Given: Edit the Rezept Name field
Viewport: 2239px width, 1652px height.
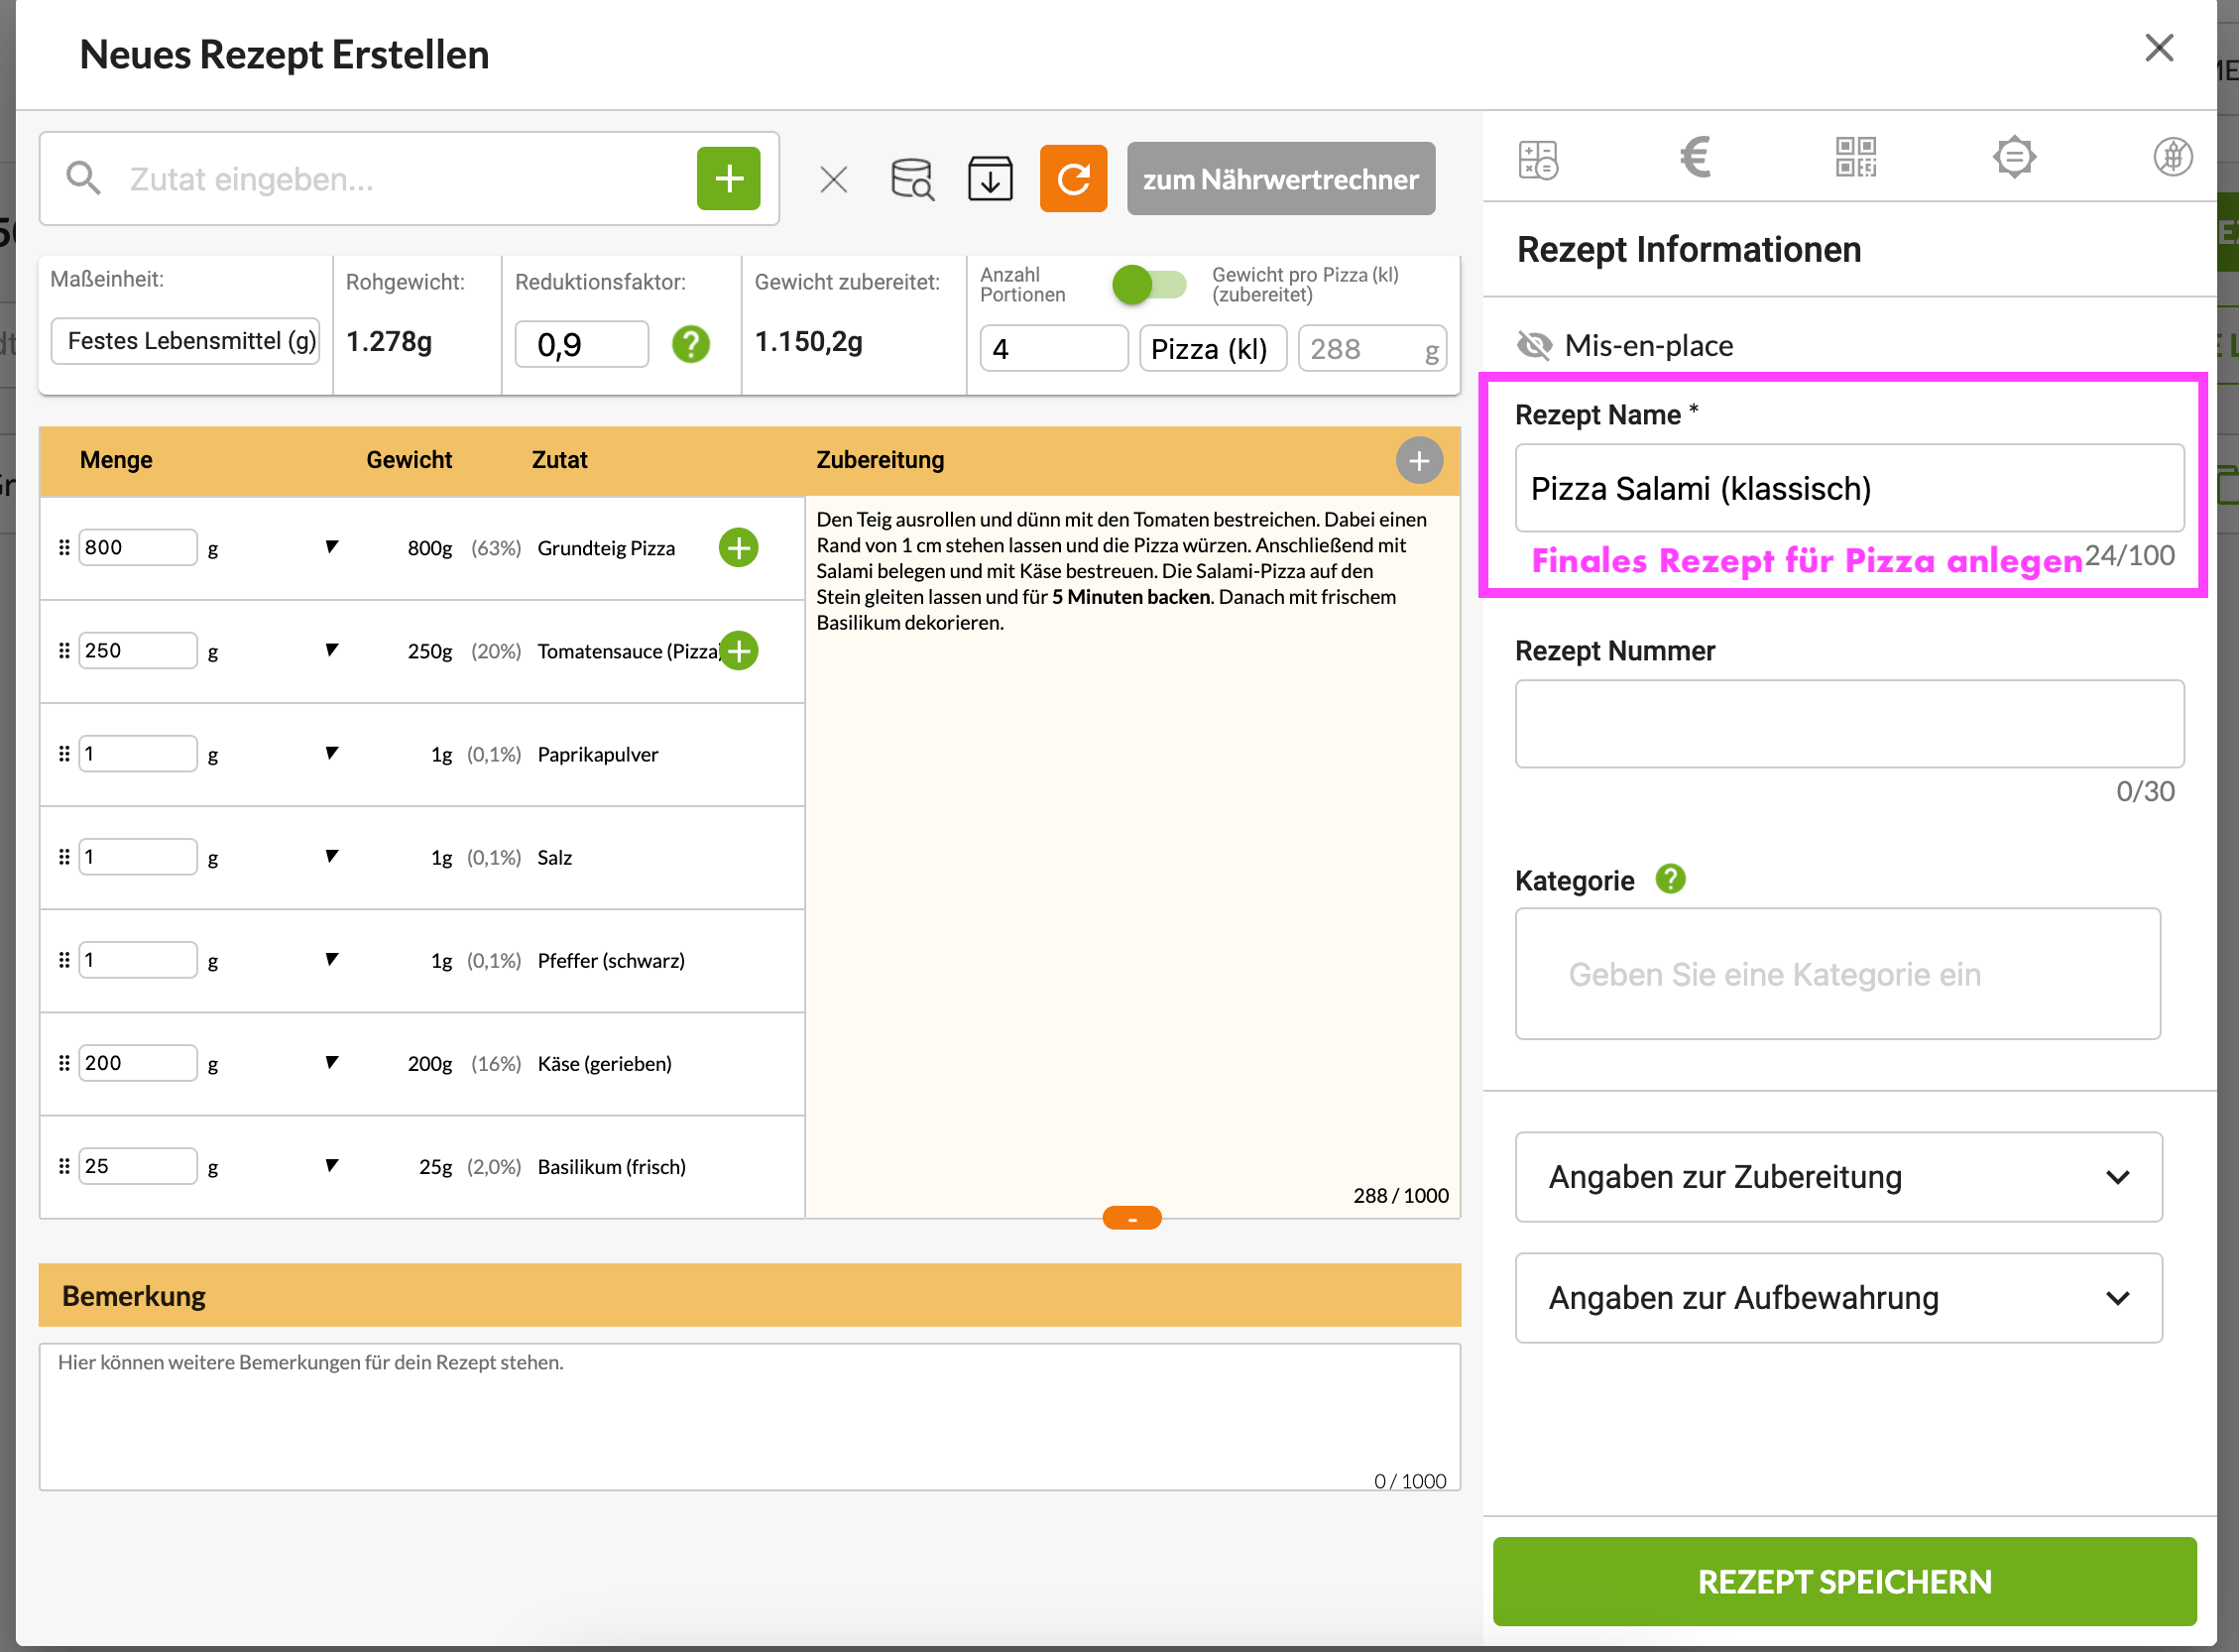Looking at the screenshot, I should [x=1849, y=488].
